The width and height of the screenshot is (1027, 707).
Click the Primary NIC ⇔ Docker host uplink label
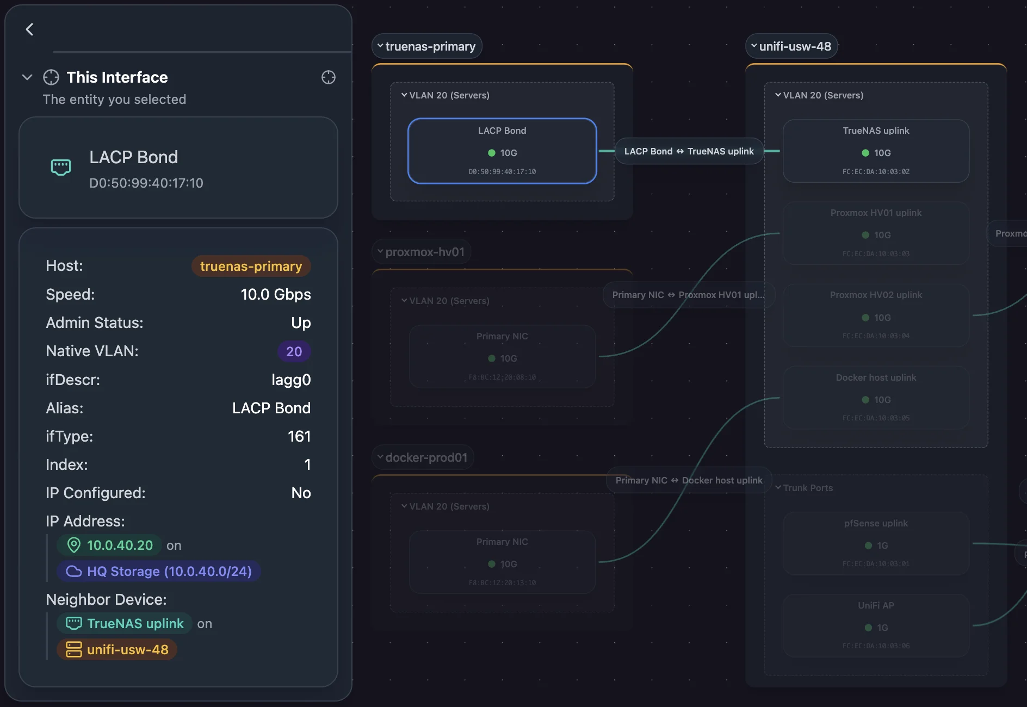click(689, 480)
